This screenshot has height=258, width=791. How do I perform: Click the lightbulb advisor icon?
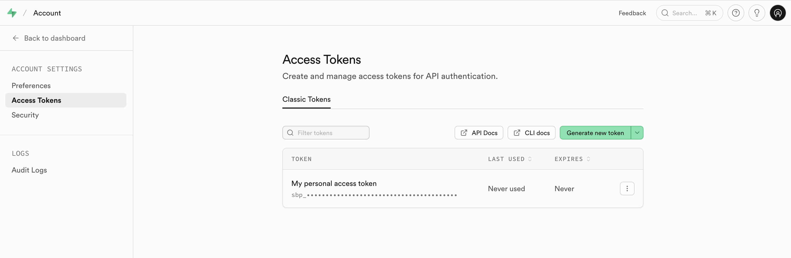click(756, 13)
